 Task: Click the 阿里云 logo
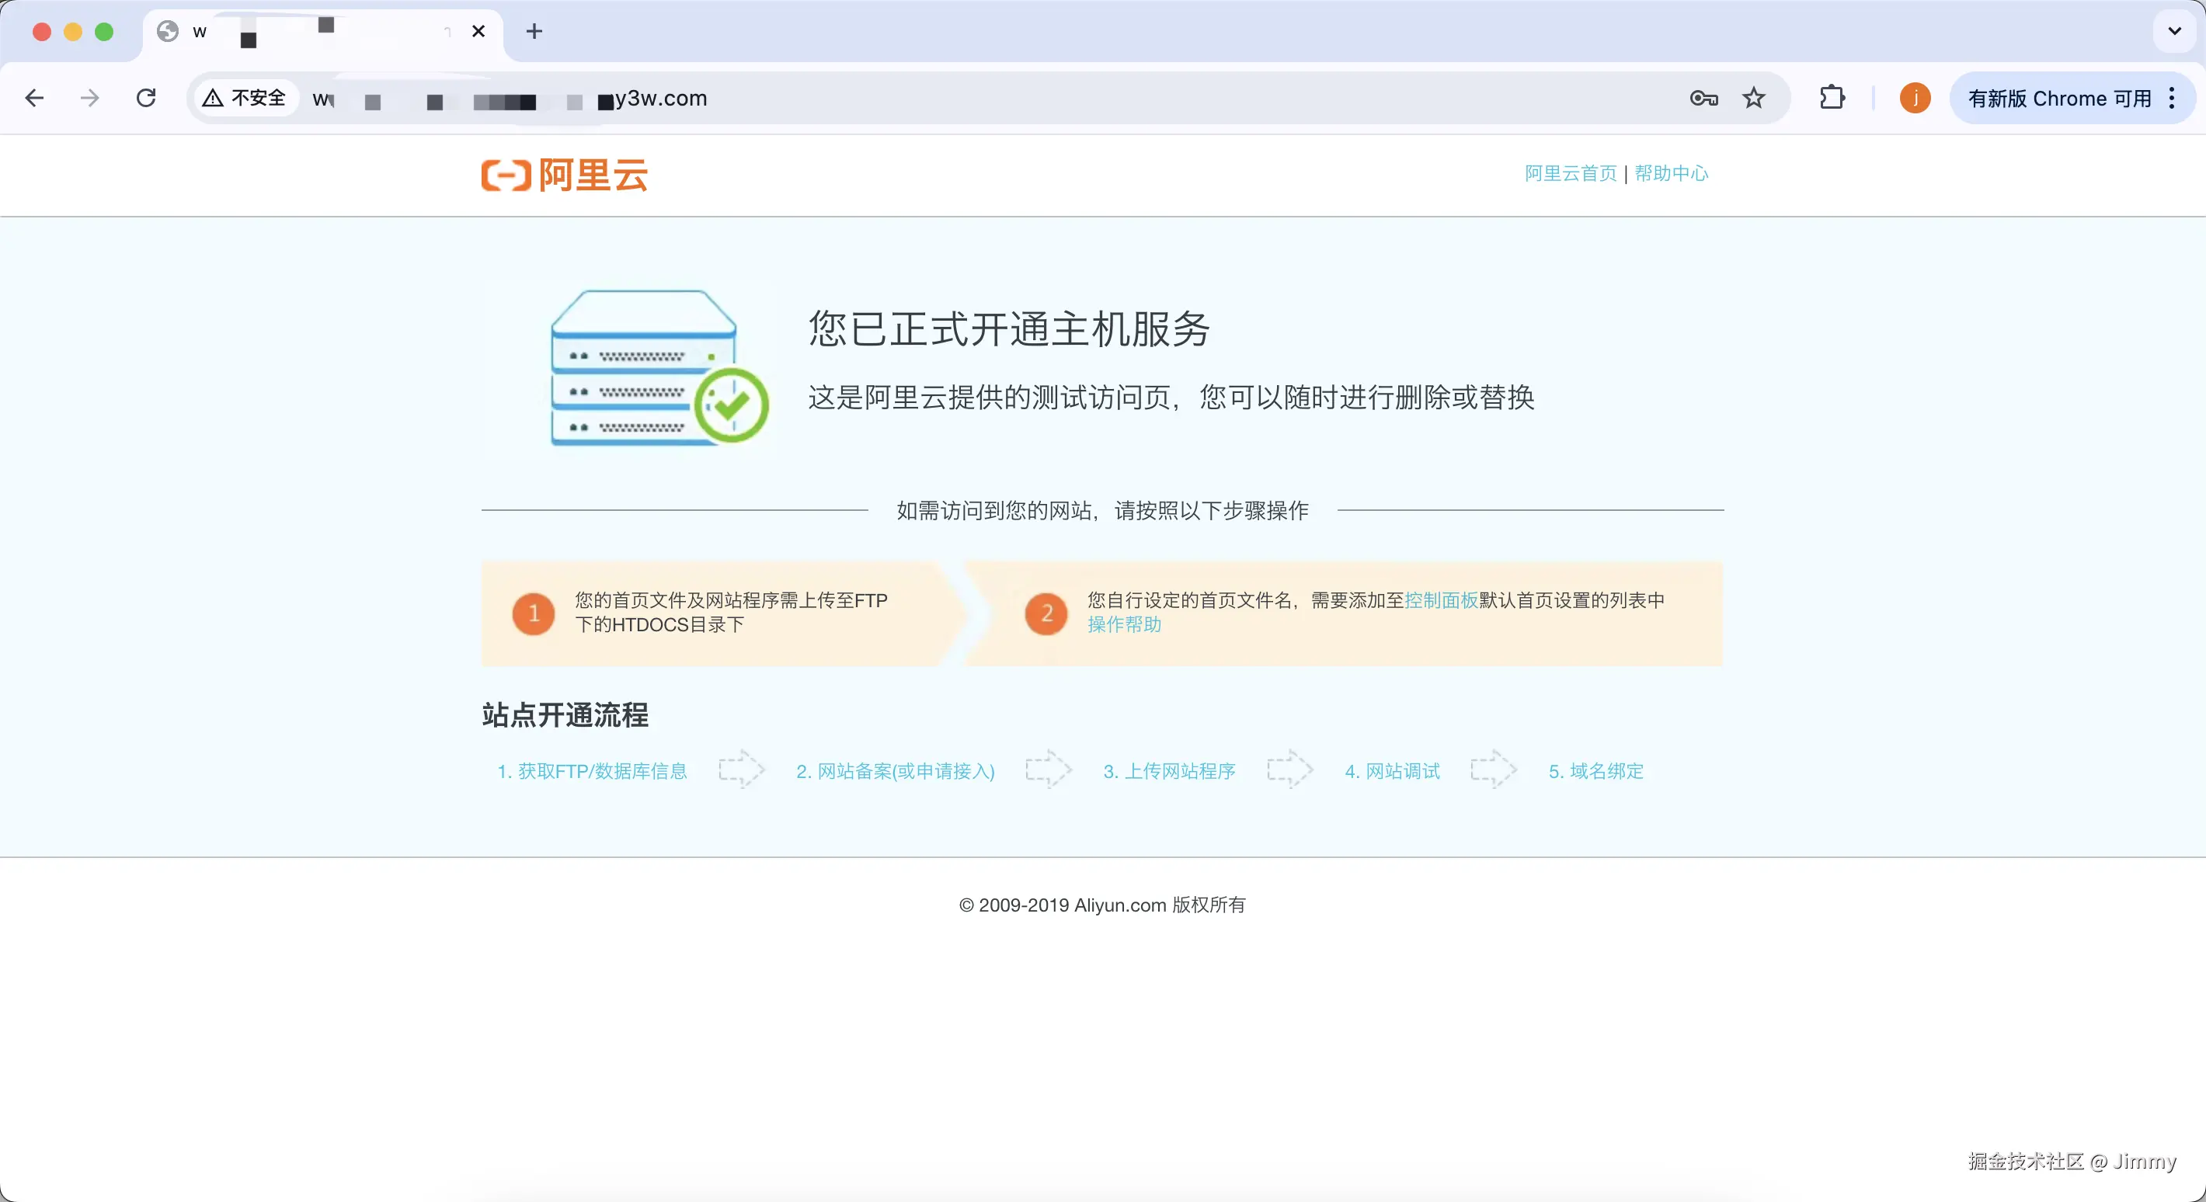(x=565, y=175)
